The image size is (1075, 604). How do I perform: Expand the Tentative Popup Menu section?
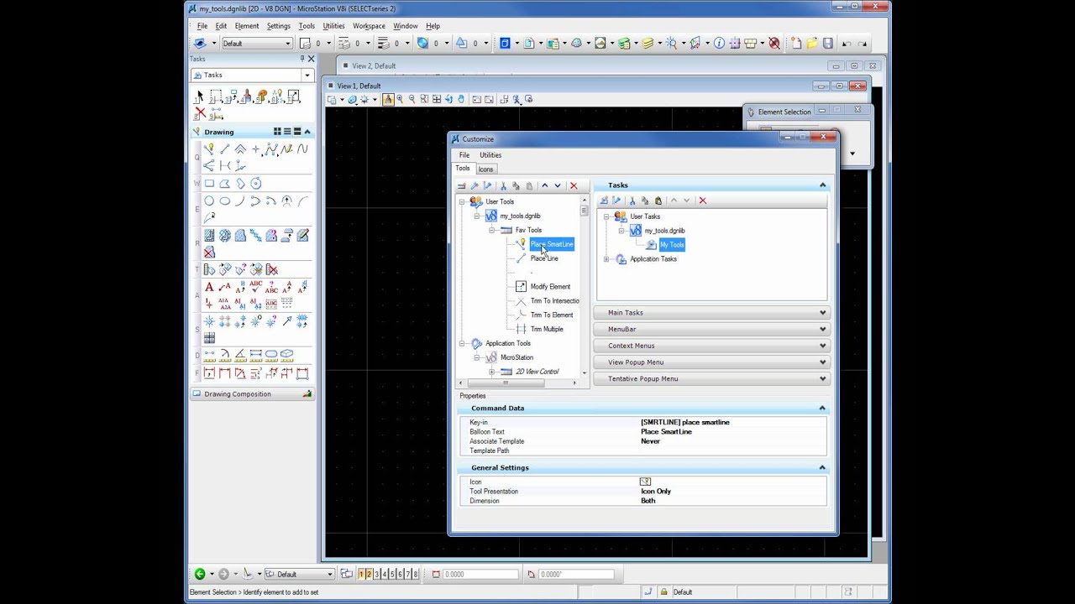pyautogui.click(x=713, y=378)
